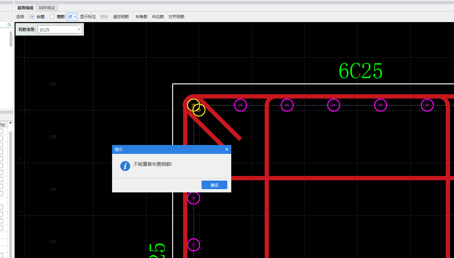454x258 pixels.
Task: Toggle 显示标注 in the toolbar
Action: 88,16
